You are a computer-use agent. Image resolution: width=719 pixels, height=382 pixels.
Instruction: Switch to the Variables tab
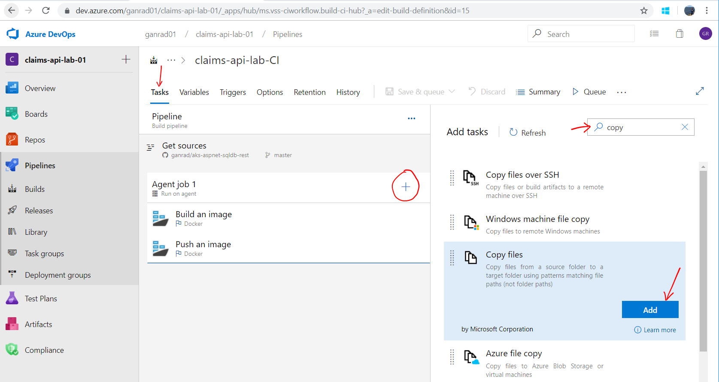[194, 92]
